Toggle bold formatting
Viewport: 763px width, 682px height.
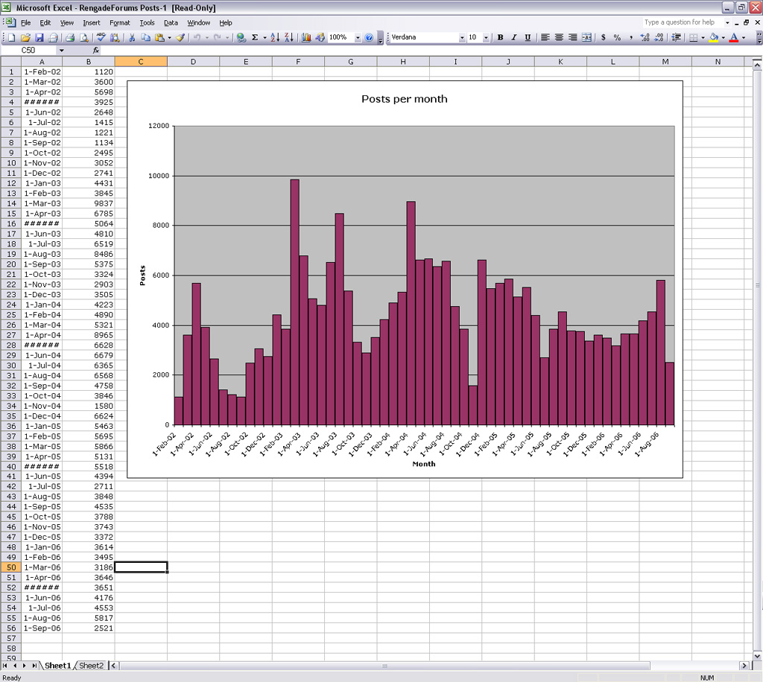pyautogui.click(x=500, y=37)
